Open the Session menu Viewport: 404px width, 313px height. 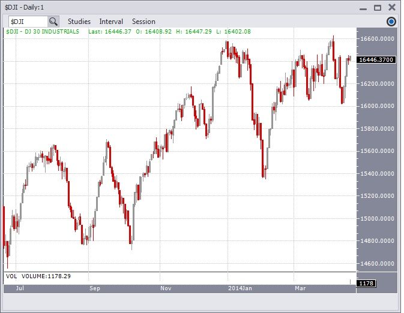143,22
